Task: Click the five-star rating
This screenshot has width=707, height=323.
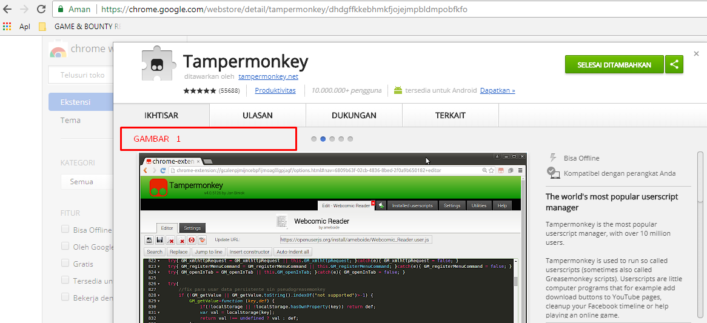Action: tap(199, 90)
